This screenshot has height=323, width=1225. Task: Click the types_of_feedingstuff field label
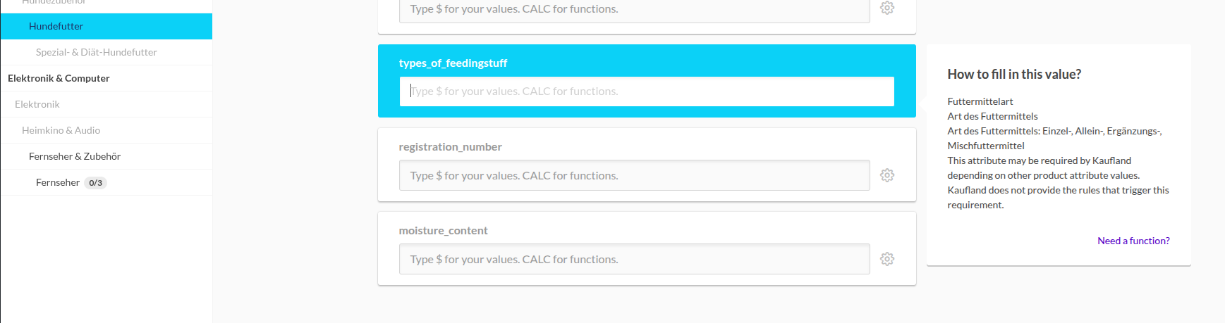(453, 63)
